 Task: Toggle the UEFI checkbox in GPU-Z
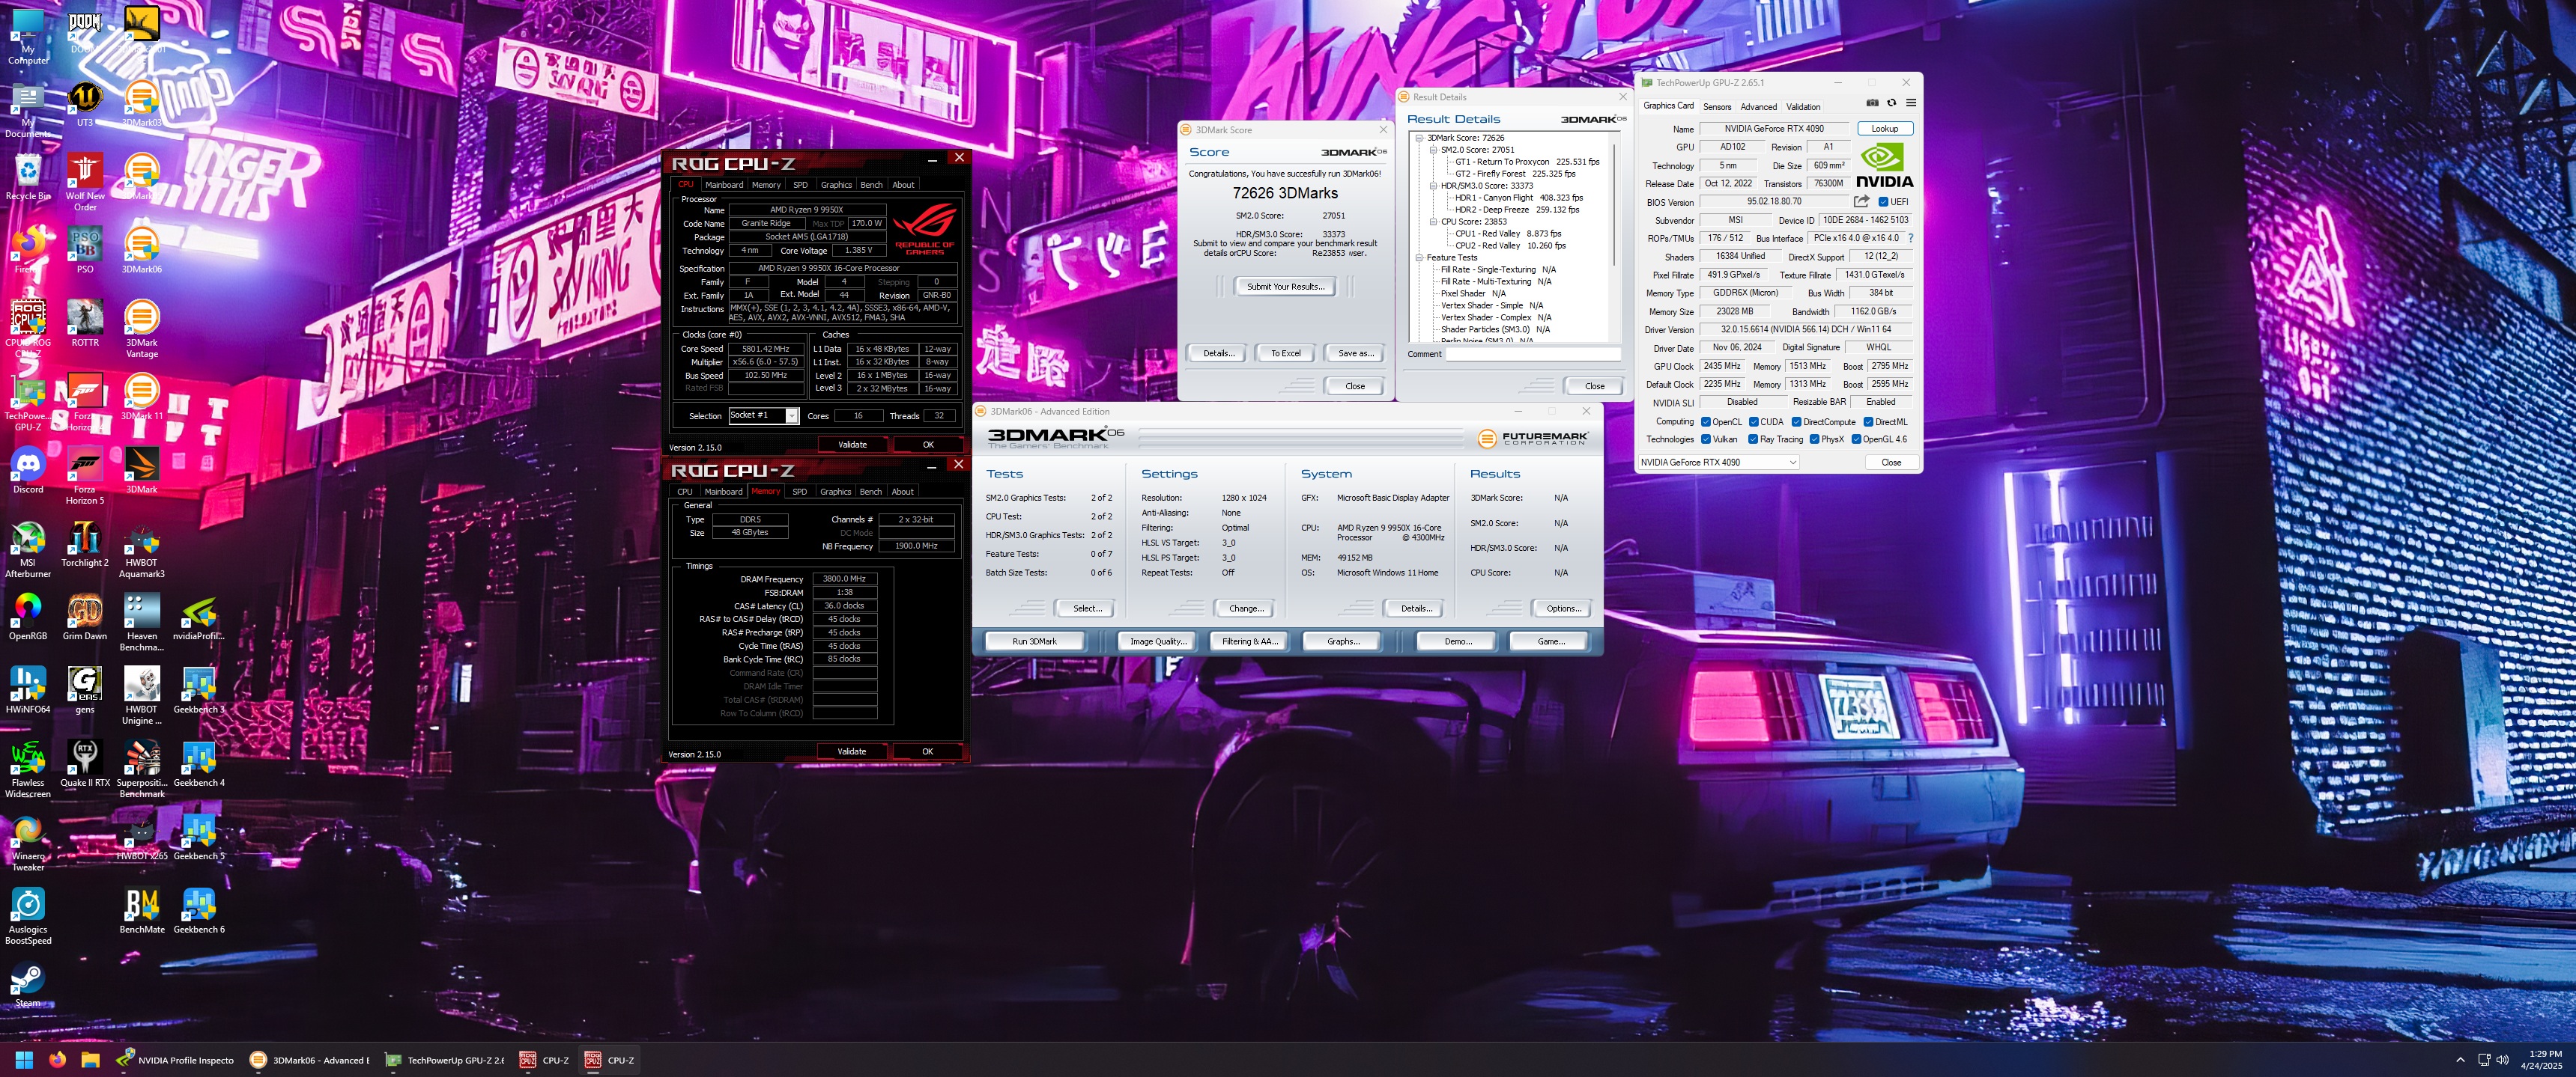tap(1883, 202)
